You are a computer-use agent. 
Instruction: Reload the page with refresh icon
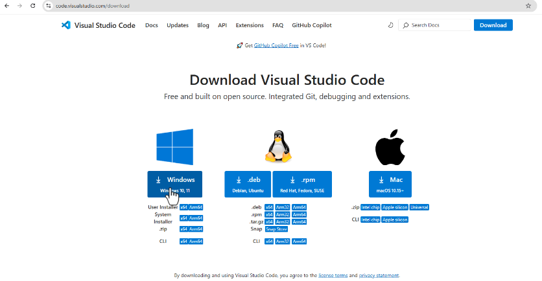coord(33,6)
